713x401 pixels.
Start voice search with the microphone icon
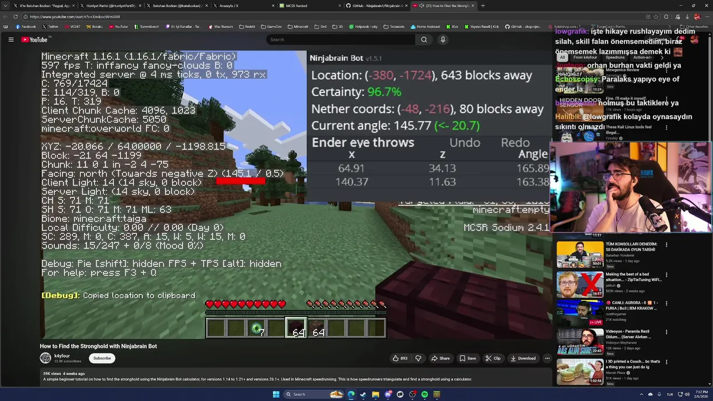(x=443, y=40)
